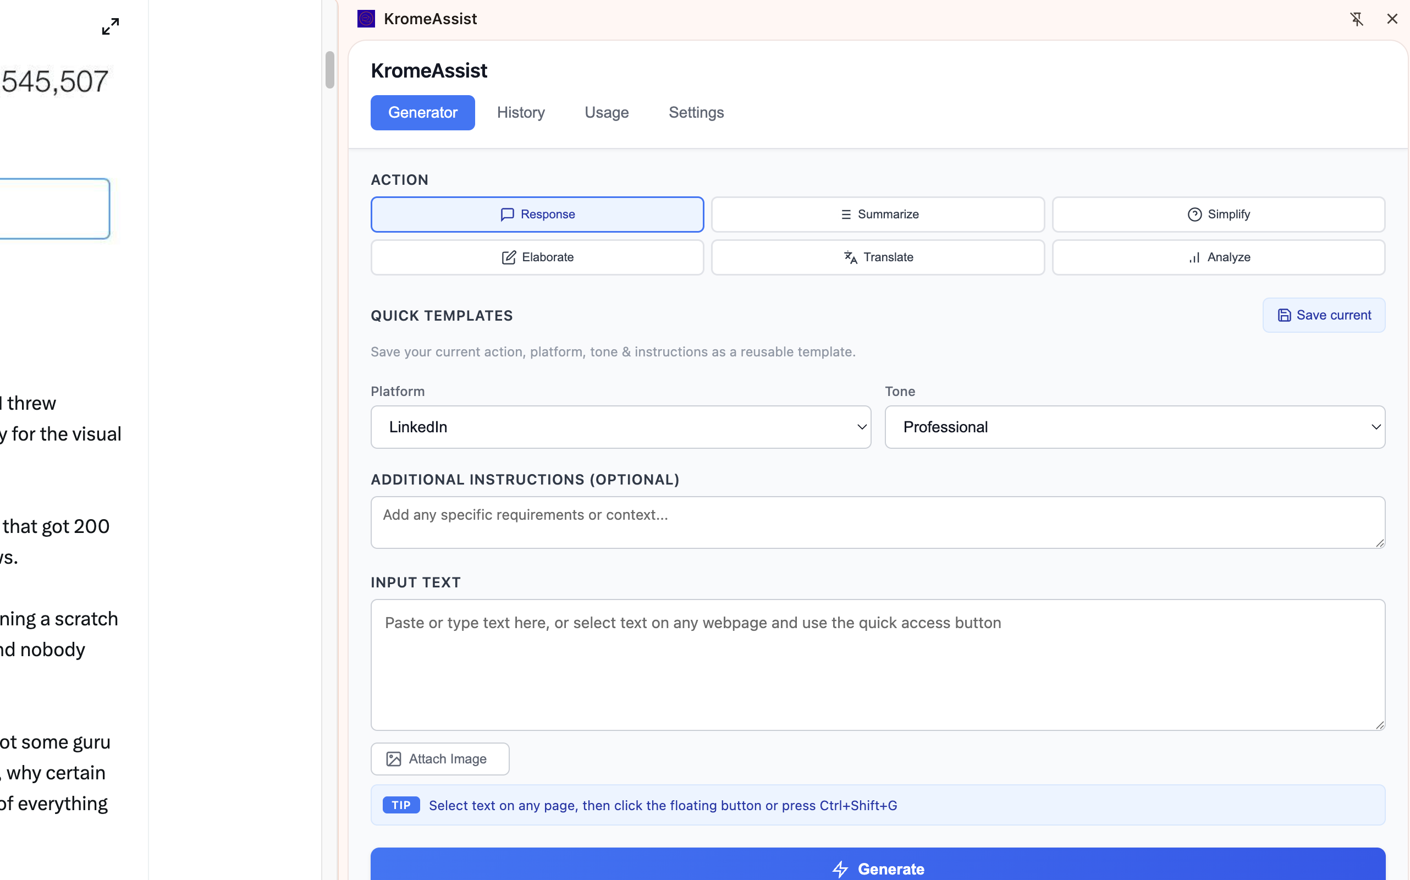Select the Simplify action

(x=1218, y=214)
